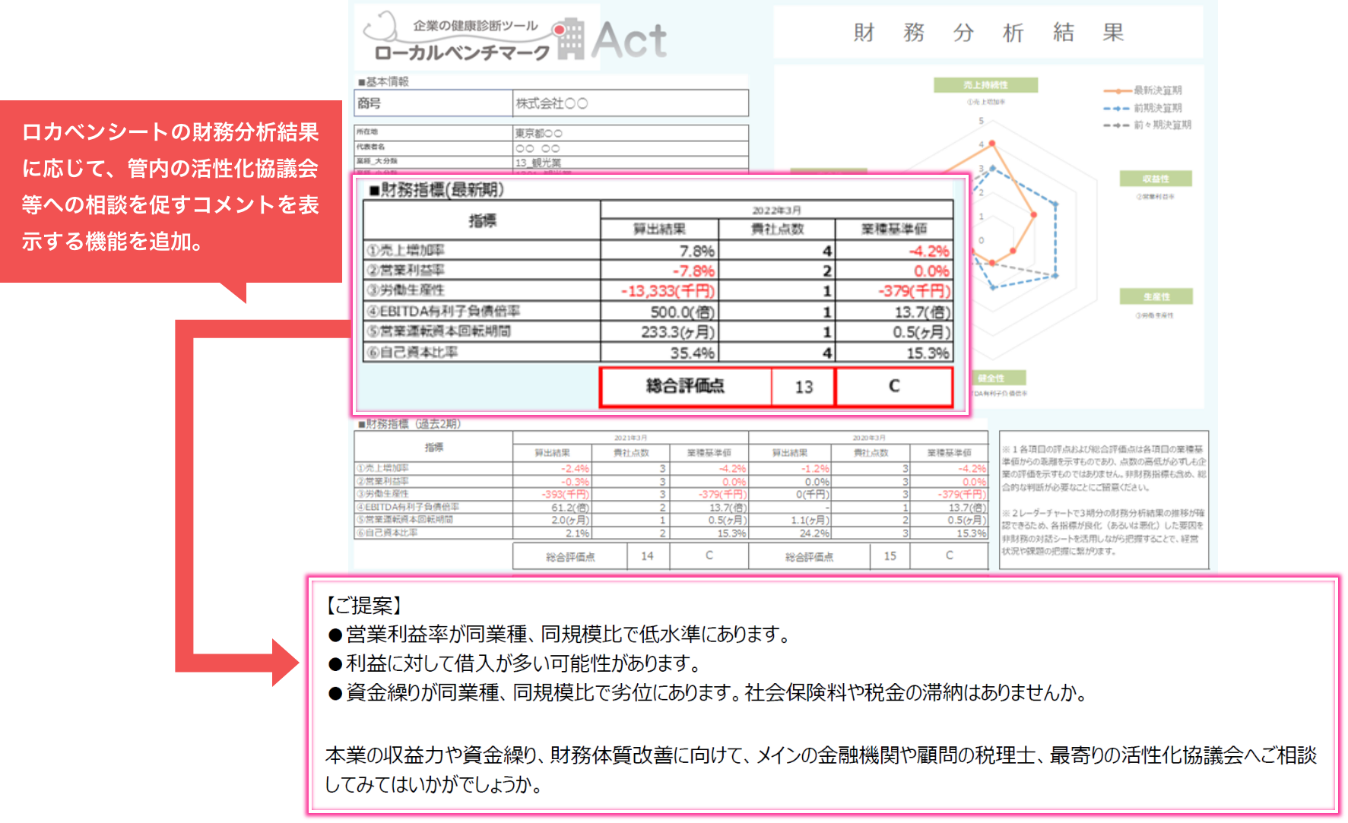Click the 売上持続性 radar chart label

(985, 85)
